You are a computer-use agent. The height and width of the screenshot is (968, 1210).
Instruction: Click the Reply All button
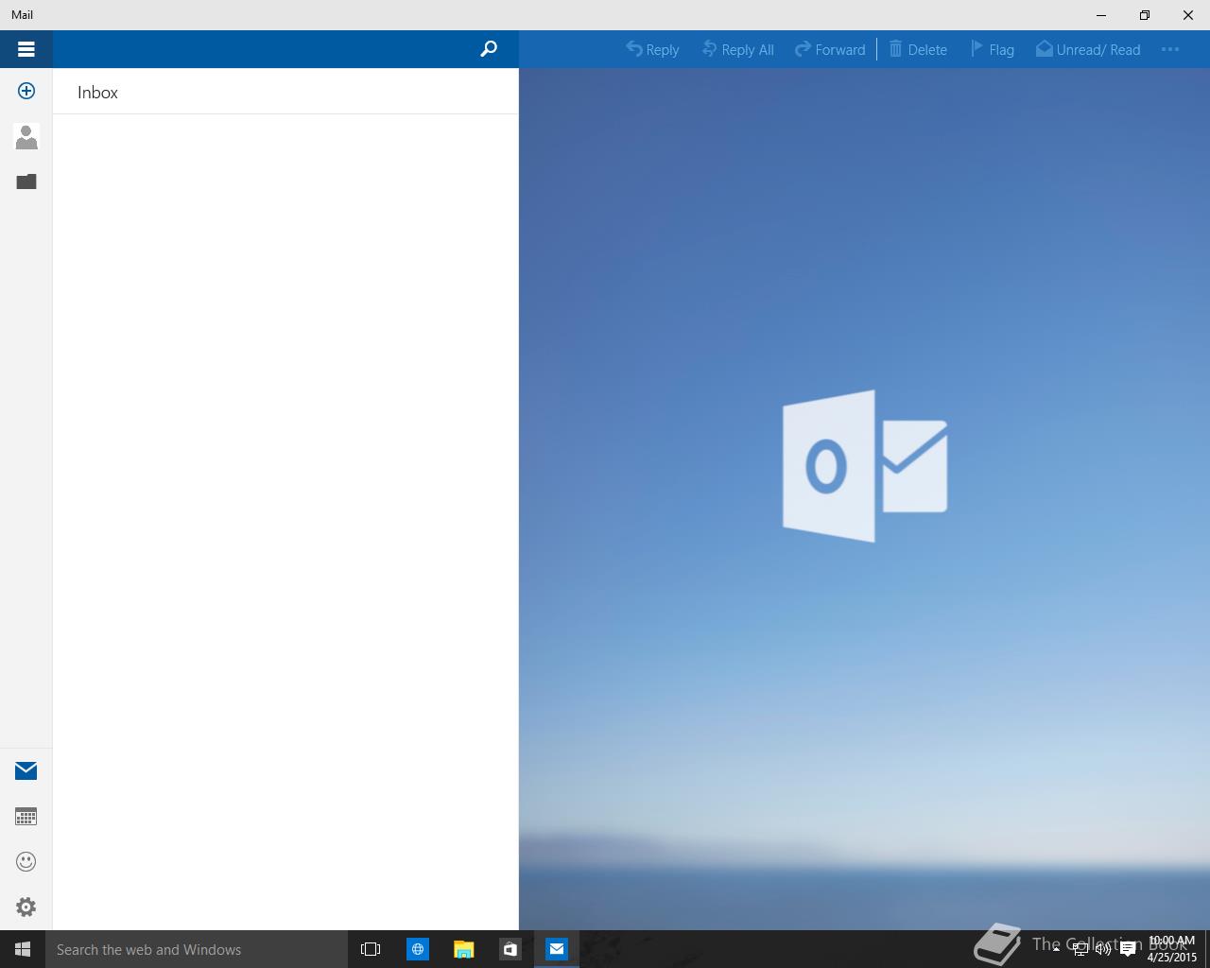(x=737, y=49)
